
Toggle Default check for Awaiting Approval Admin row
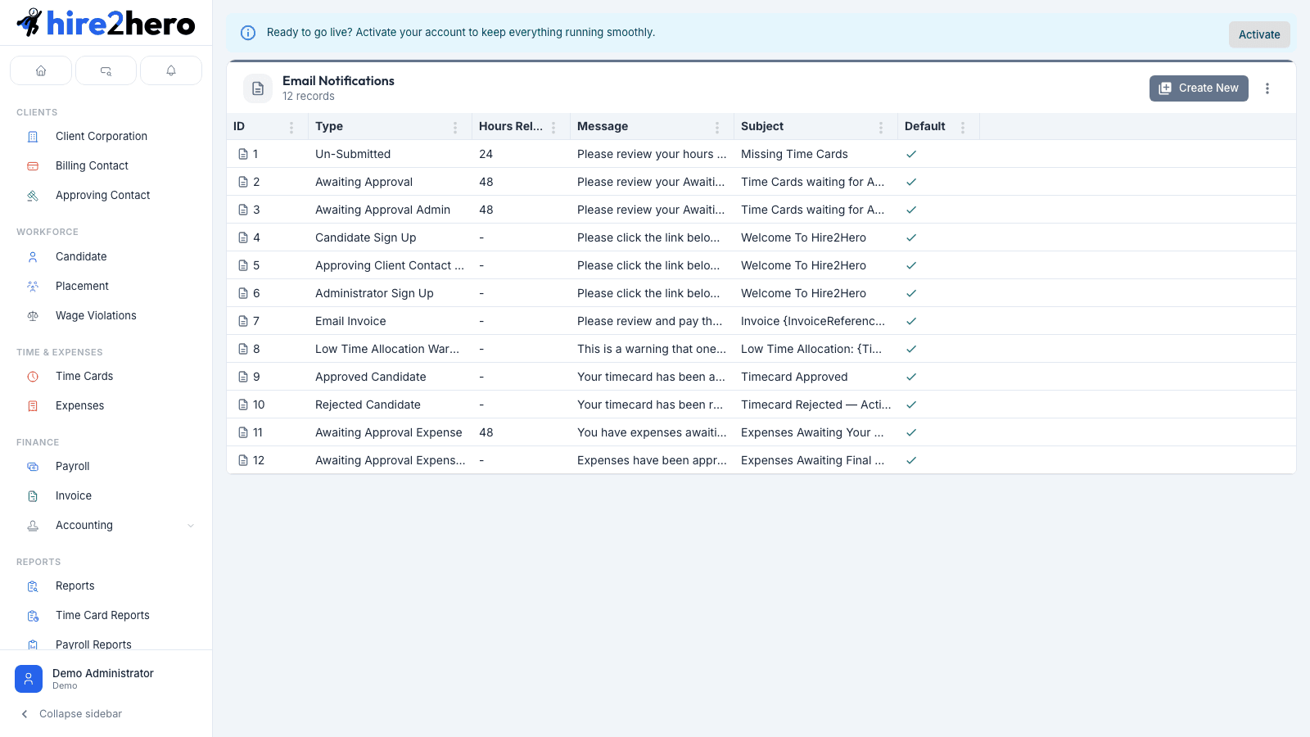(x=911, y=210)
